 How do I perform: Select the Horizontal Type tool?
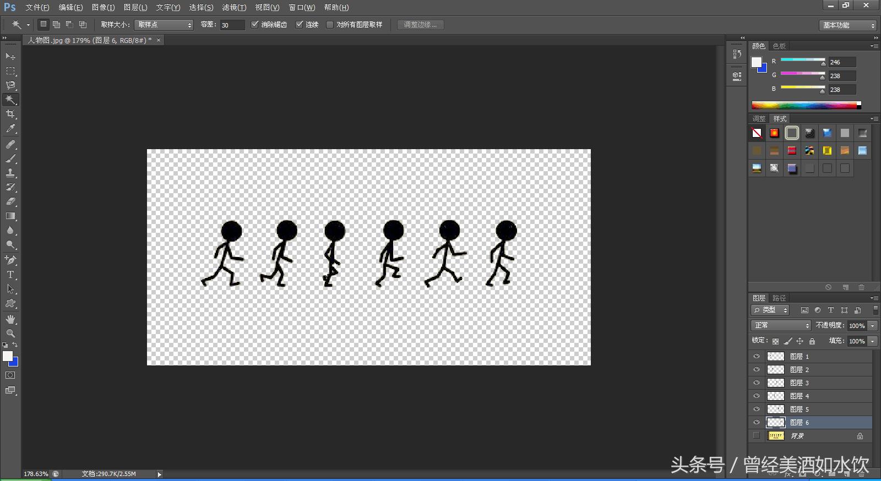[x=10, y=275]
